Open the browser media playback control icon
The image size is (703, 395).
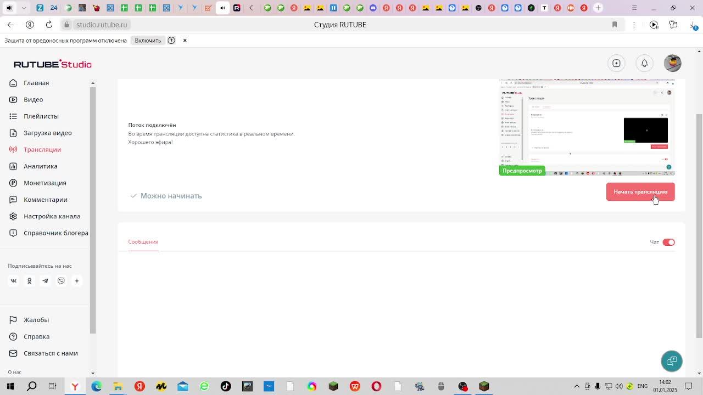coord(654,25)
